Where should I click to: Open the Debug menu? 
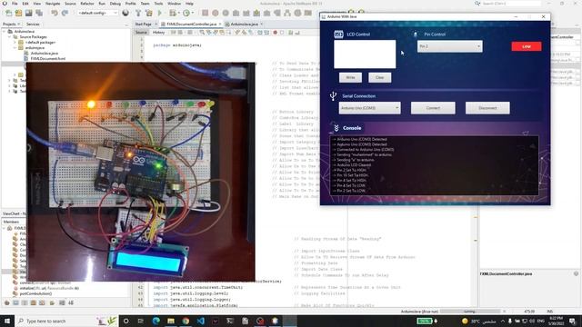pyautogui.click(x=115, y=4)
